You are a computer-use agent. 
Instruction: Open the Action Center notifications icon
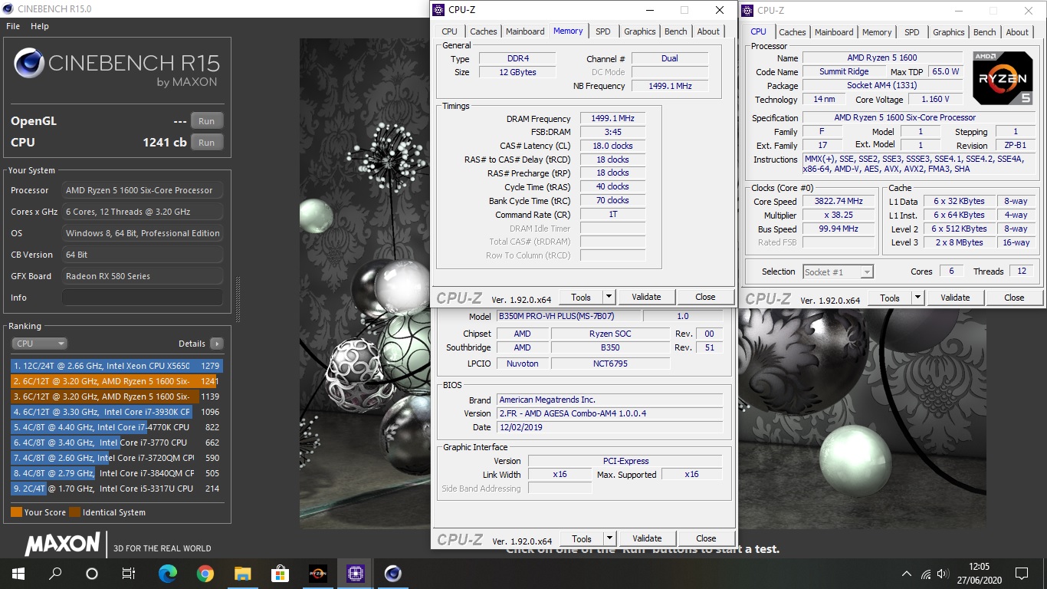click(x=1022, y=574)
